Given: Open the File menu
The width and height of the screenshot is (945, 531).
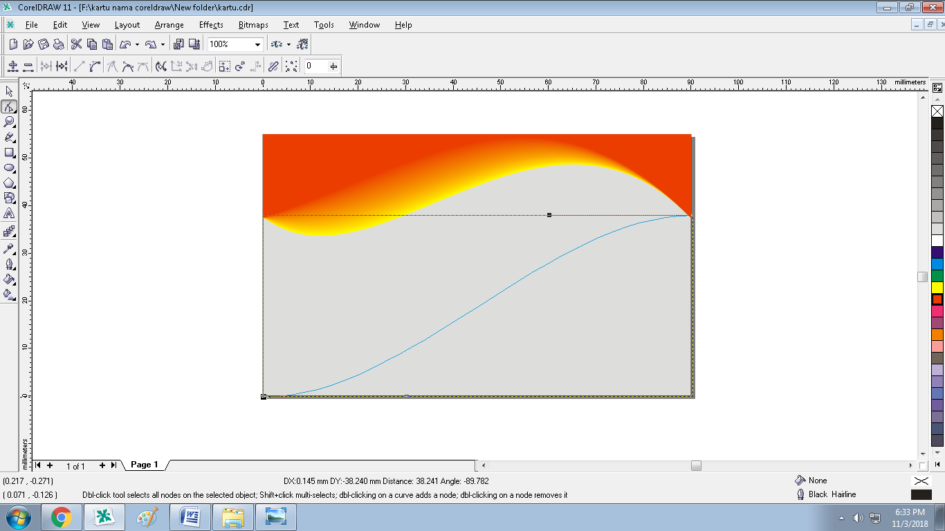Looking at the screenshot, I should 31,25.
